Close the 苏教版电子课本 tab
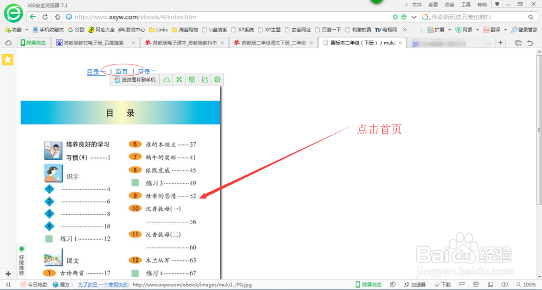The width and height of the screenshot is (542, 290). point(222,43)
